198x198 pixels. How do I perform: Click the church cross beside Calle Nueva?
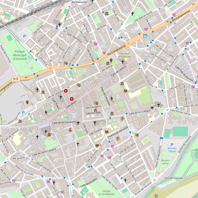coord(61,97)
